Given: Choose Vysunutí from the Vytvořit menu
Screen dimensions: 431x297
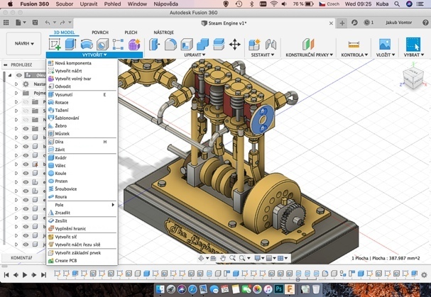Looking at the screenshot, I should coord(64,94).
